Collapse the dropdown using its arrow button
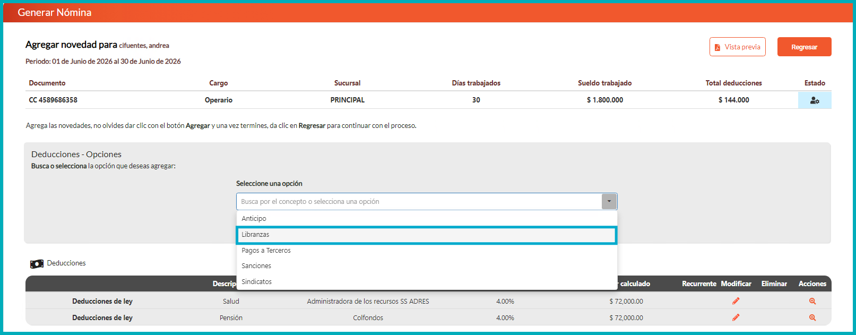Viewport: 856px width, 335px height. [609, 202]
